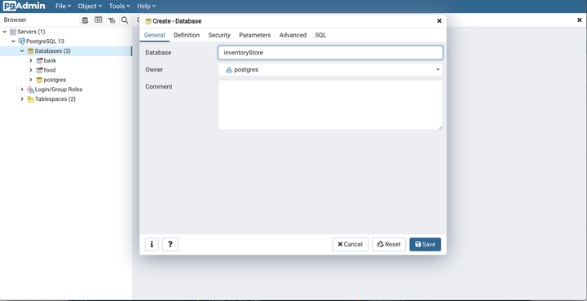This screenshot has width=587, height=301.
Task: Open the File menu
Action: click(x=64, y=6)
